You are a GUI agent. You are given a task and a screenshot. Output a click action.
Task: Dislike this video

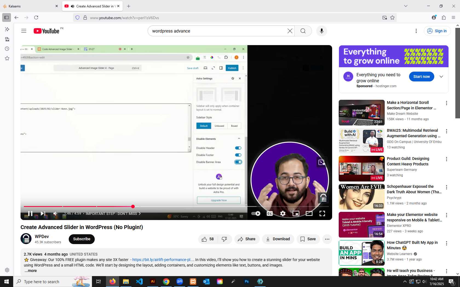point(225,239)
